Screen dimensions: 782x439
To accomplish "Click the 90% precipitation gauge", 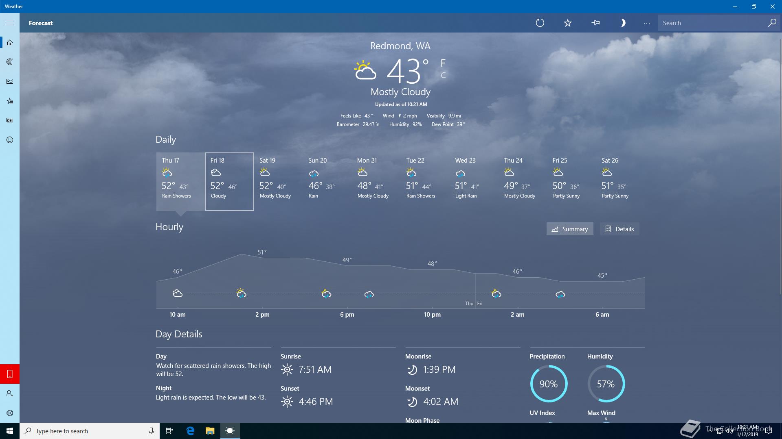I will click(x=549, y=384).
